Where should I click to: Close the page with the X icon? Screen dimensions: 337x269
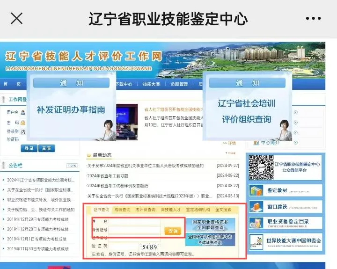(x=16, y=18)
